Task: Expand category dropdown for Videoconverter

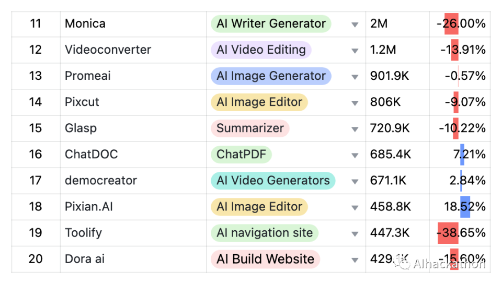Action: (x=355, y=51)
